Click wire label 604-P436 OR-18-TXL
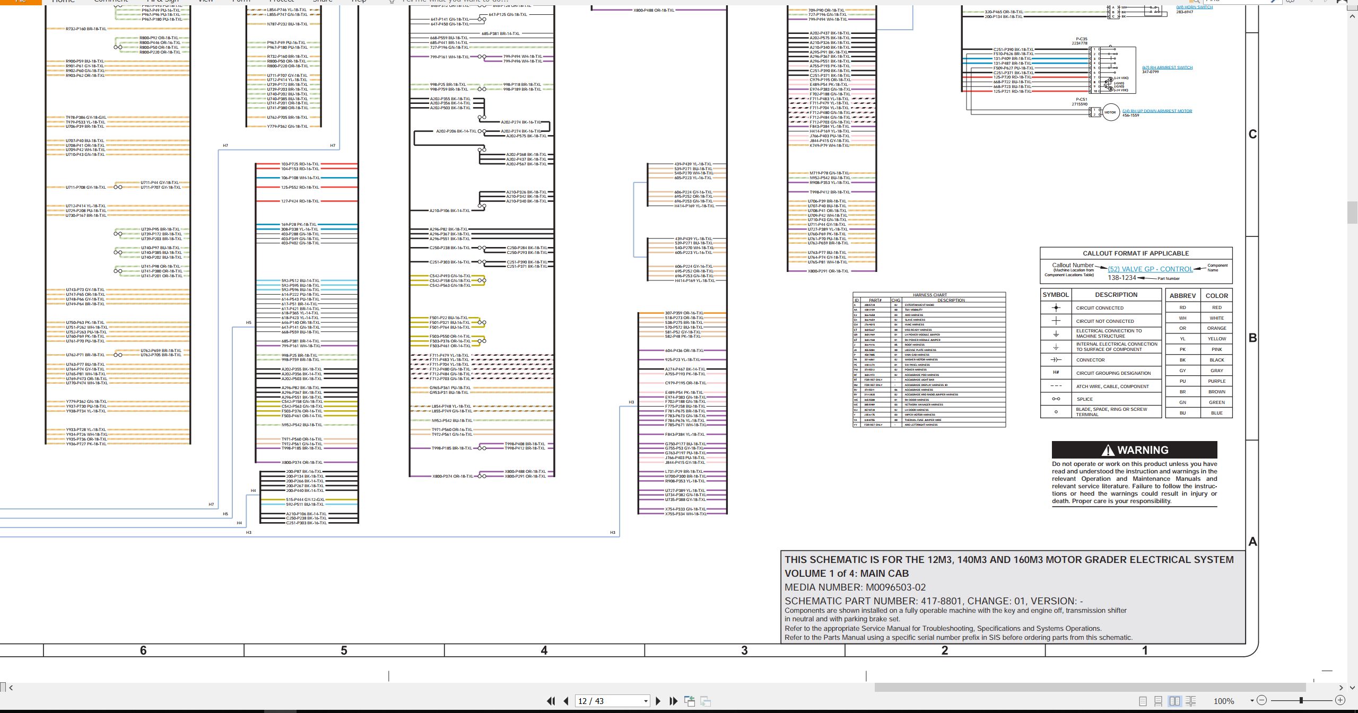This screenshot has width=1358, height=713. (685, 350)
